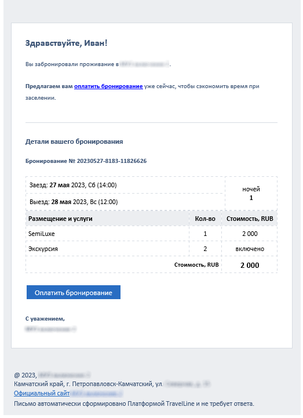
Task: Click the Стоимость, RUB column header
Action: click(250, 219)
